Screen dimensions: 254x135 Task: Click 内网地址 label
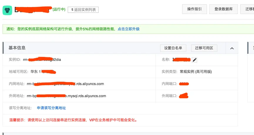point(17,84)
